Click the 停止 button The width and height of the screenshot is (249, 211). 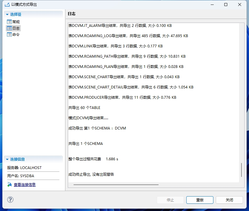[170, 200]
